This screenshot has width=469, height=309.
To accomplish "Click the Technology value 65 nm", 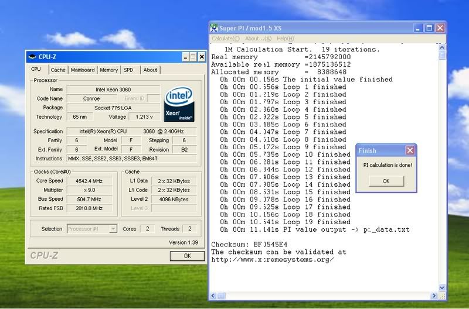I will [80, 116].
